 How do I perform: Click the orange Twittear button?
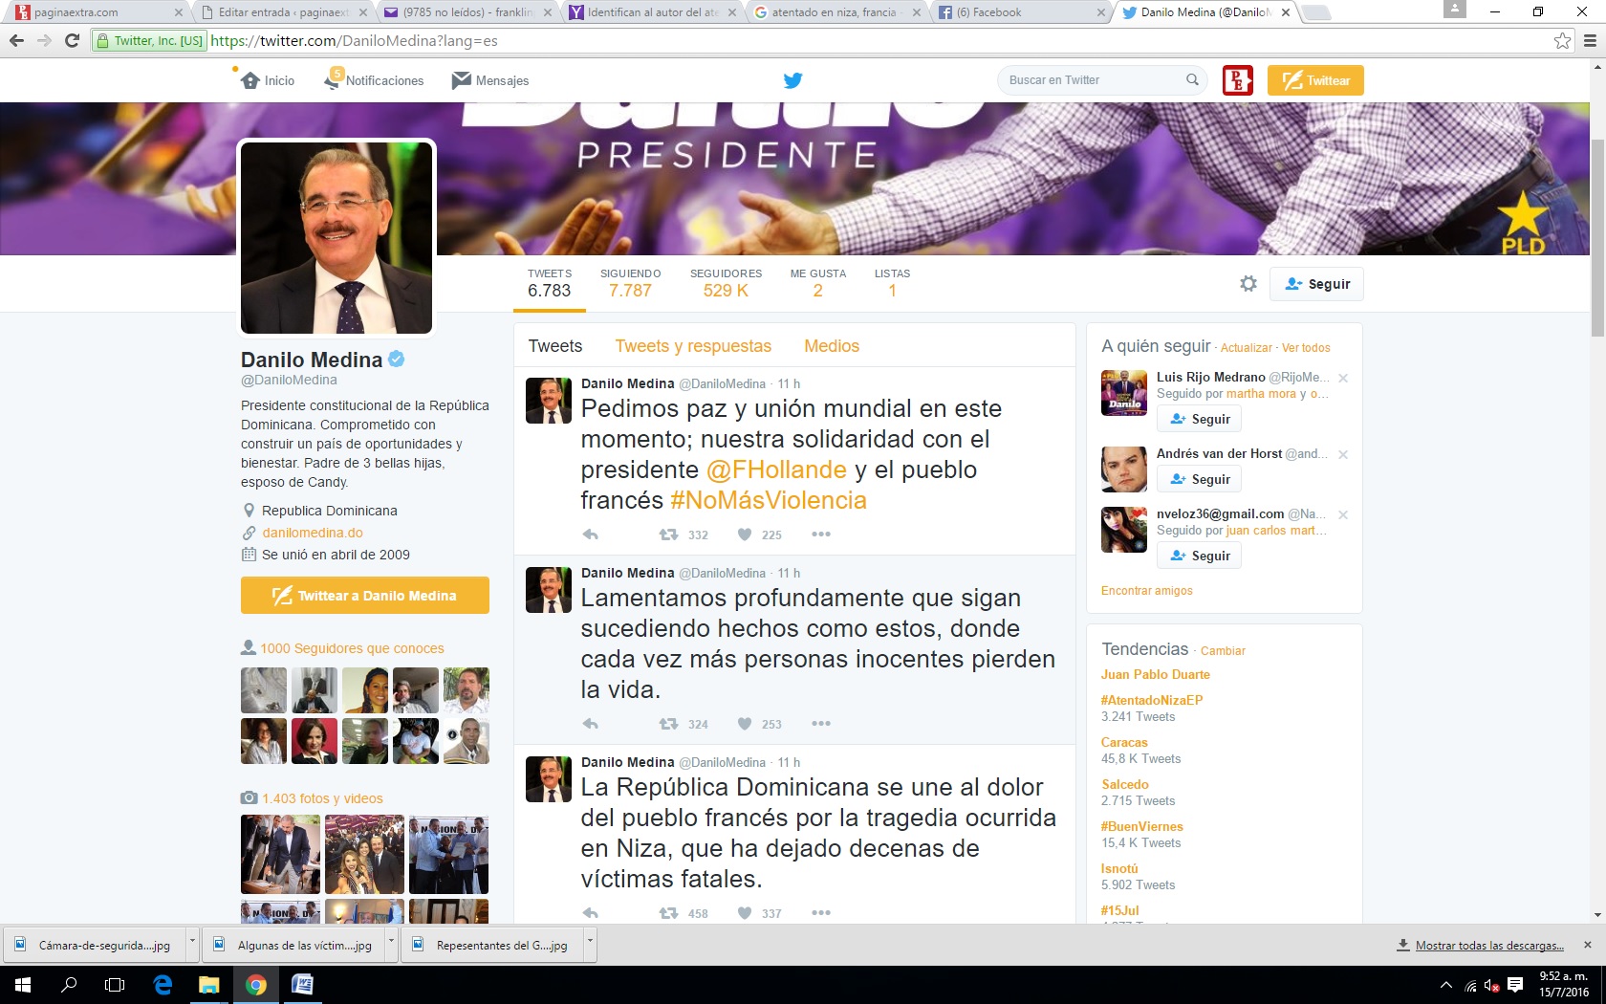coord(1315,80)
